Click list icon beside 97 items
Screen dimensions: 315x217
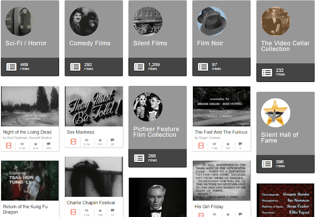tap(203, 67)
